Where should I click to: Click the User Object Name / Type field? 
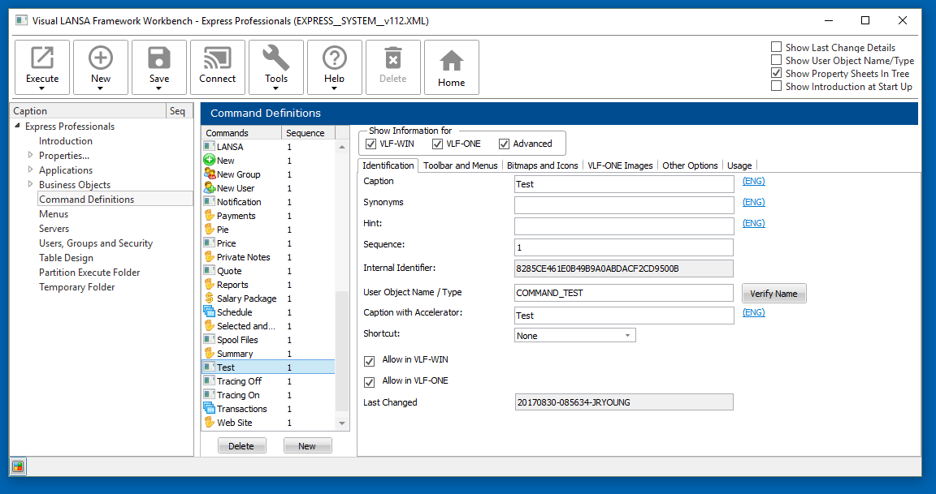coord(624,293)
